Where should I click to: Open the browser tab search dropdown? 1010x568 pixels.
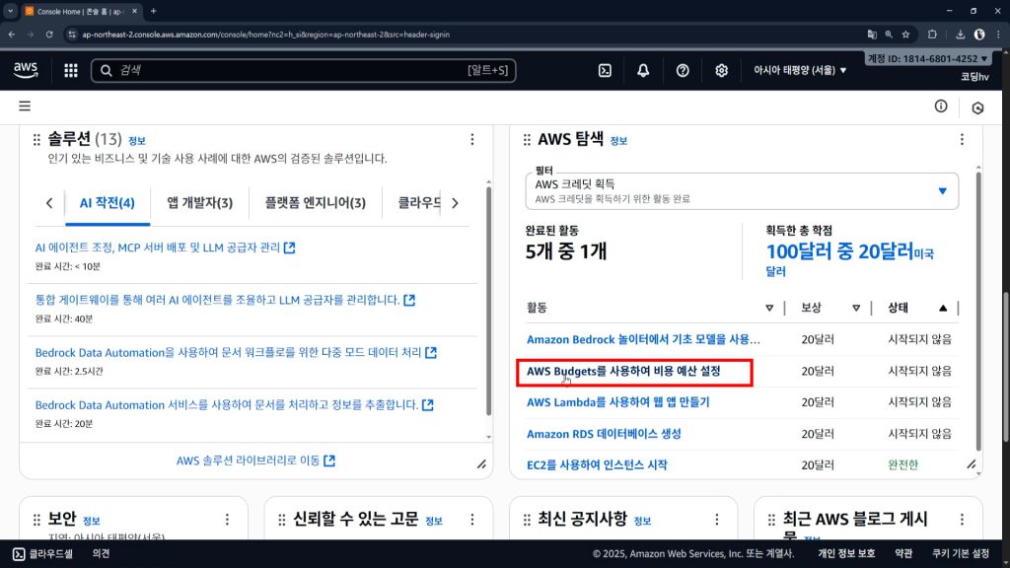(10, 11)
